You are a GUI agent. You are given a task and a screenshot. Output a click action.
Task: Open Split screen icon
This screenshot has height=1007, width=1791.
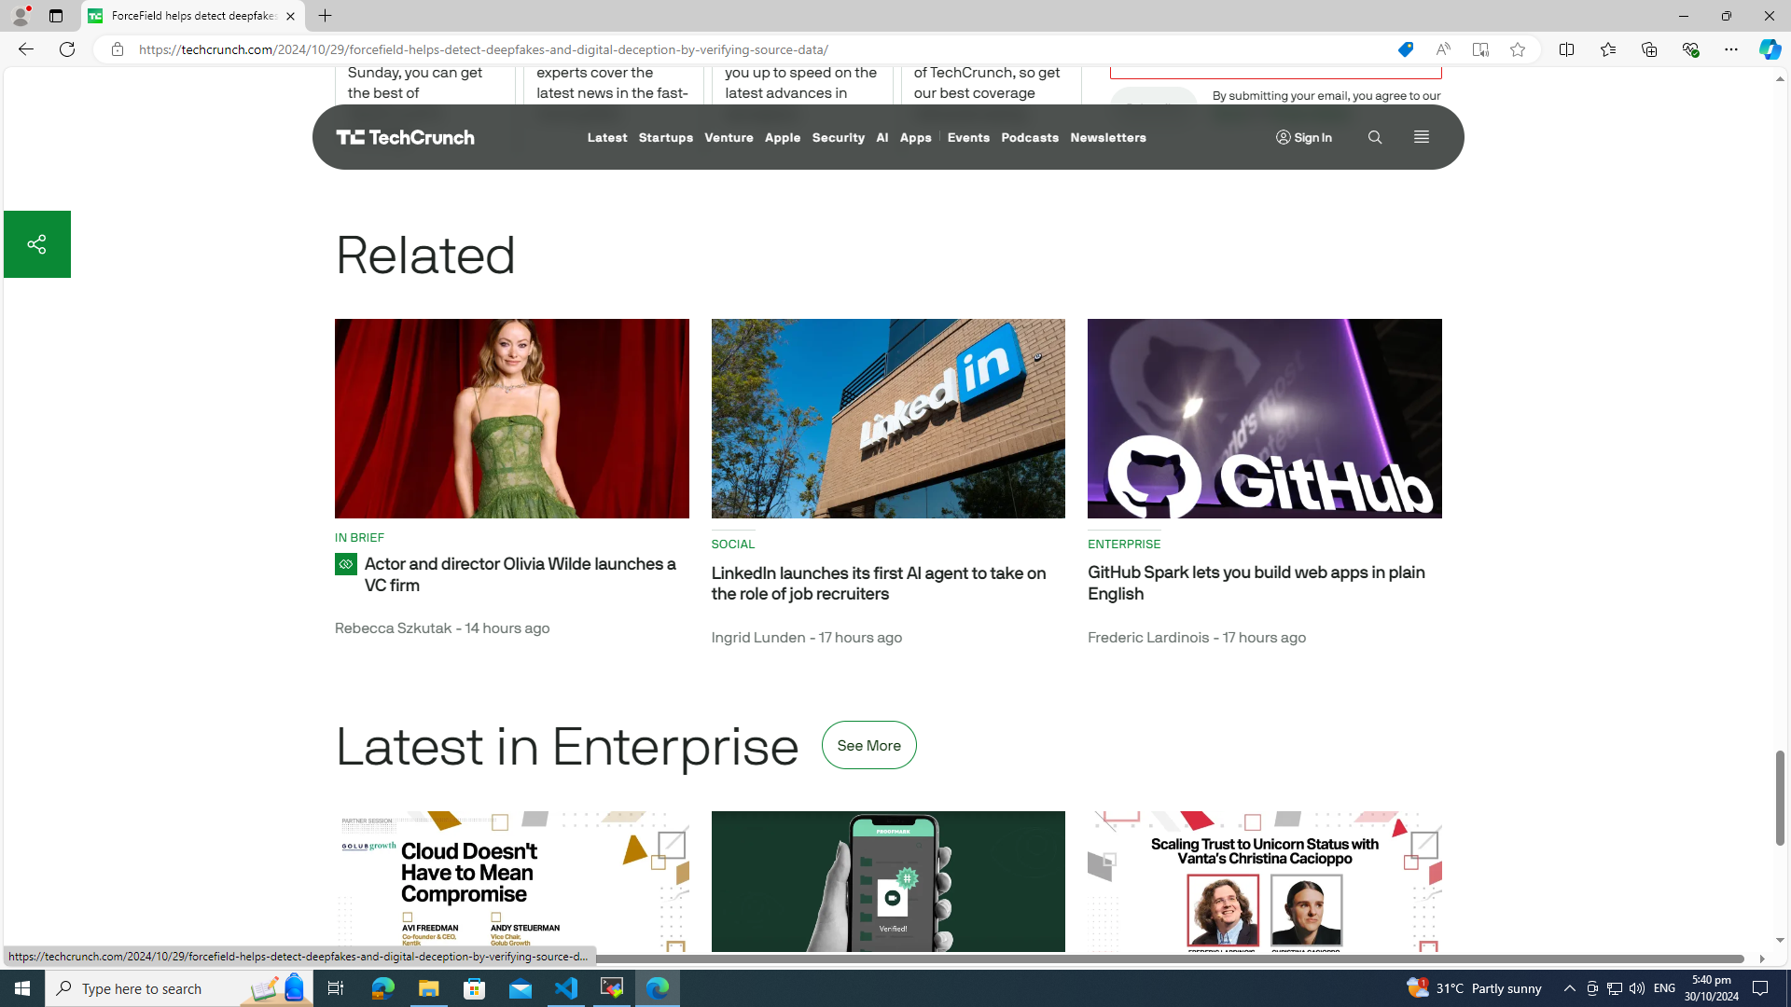1566,49
